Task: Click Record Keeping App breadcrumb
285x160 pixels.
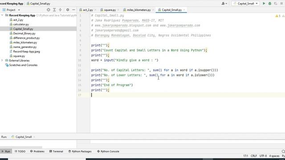Action: (12, 4)
